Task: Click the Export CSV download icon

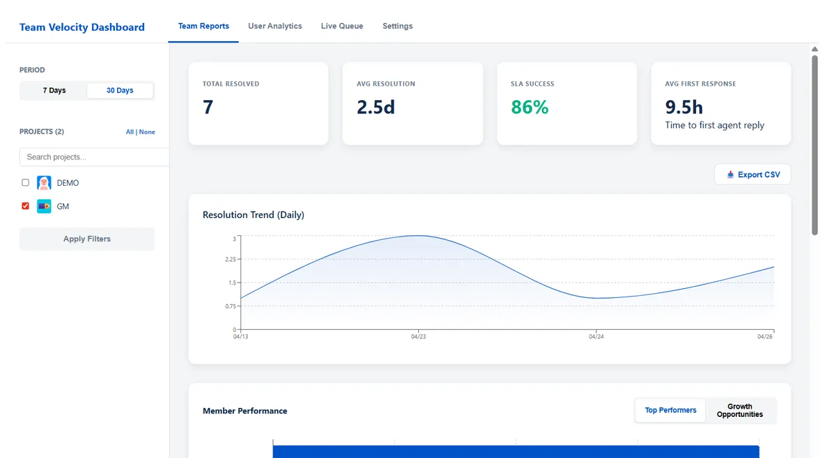Action: click(730, 175)
